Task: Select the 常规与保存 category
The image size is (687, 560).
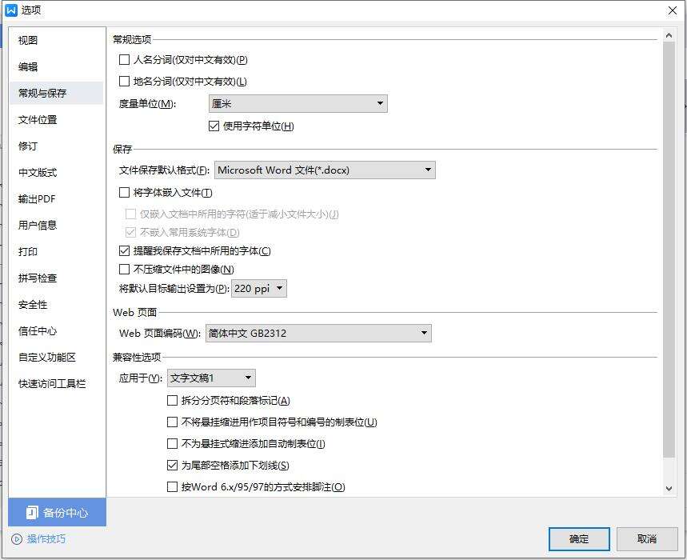Action: point(56,93)
